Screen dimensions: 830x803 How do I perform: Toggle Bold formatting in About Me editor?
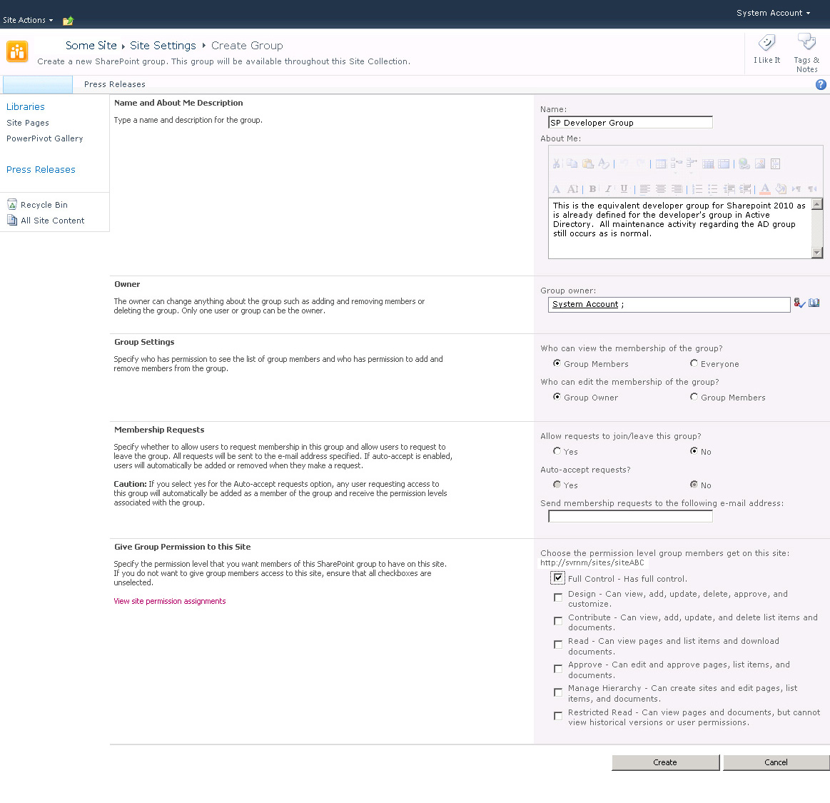(x=593, y=188)
